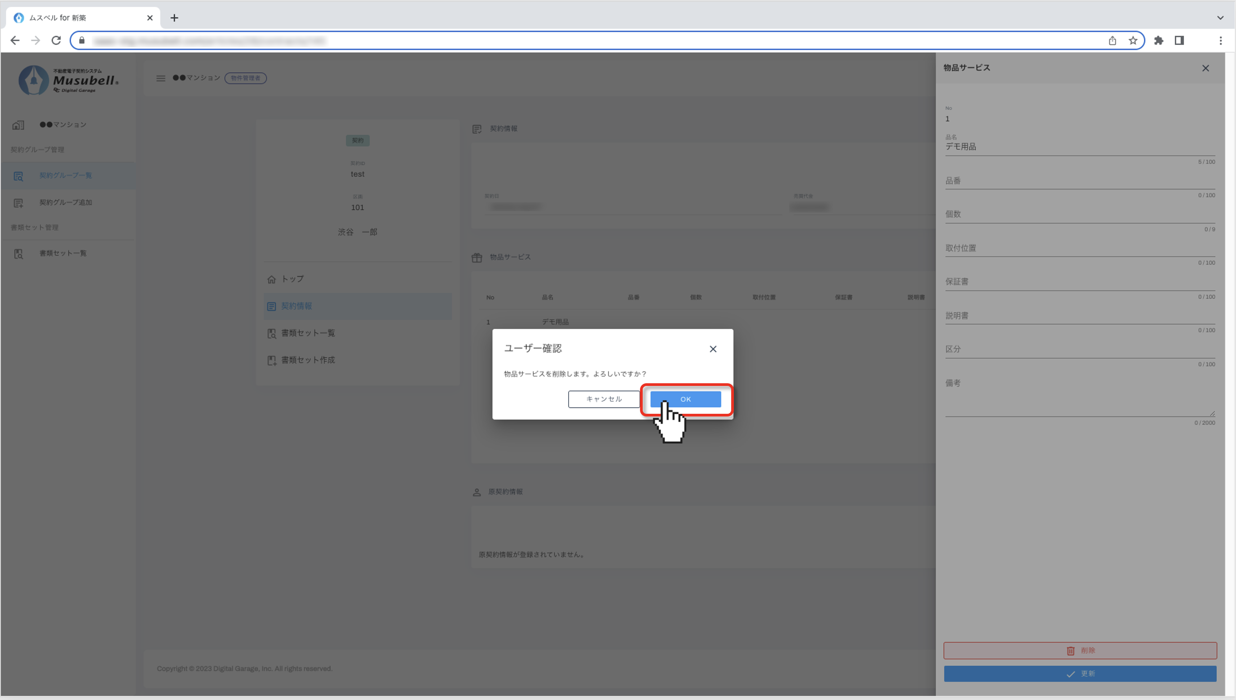The image size is (1236, 700).
Task: Open a new browser tab
Action: pos(174,18)
